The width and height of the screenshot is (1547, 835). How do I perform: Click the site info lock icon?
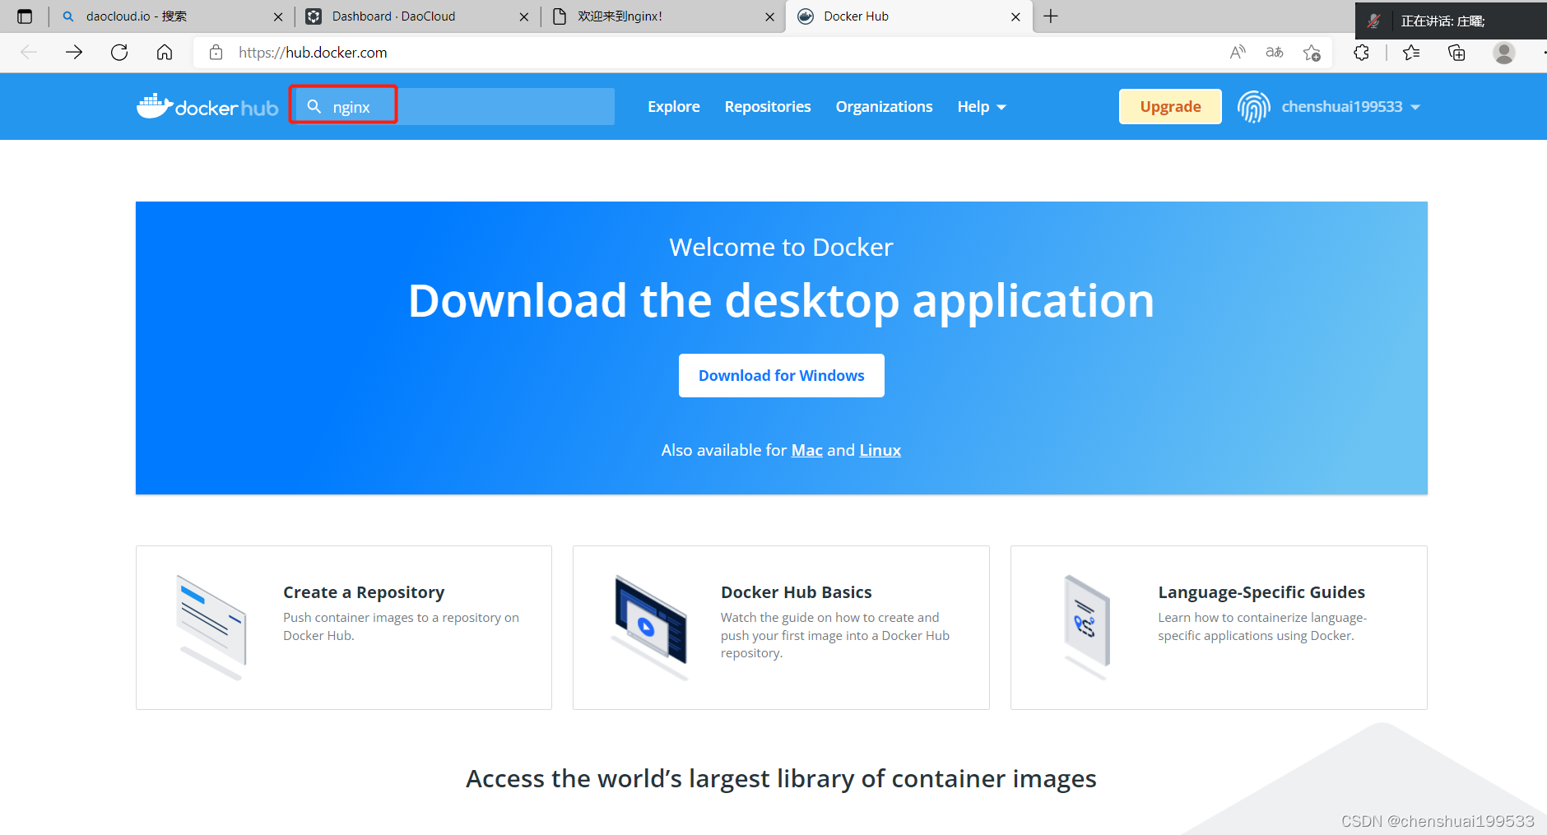[216, 53]
